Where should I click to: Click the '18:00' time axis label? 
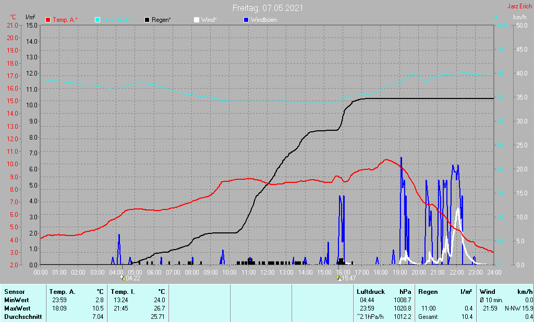click(x=381, y=273)
